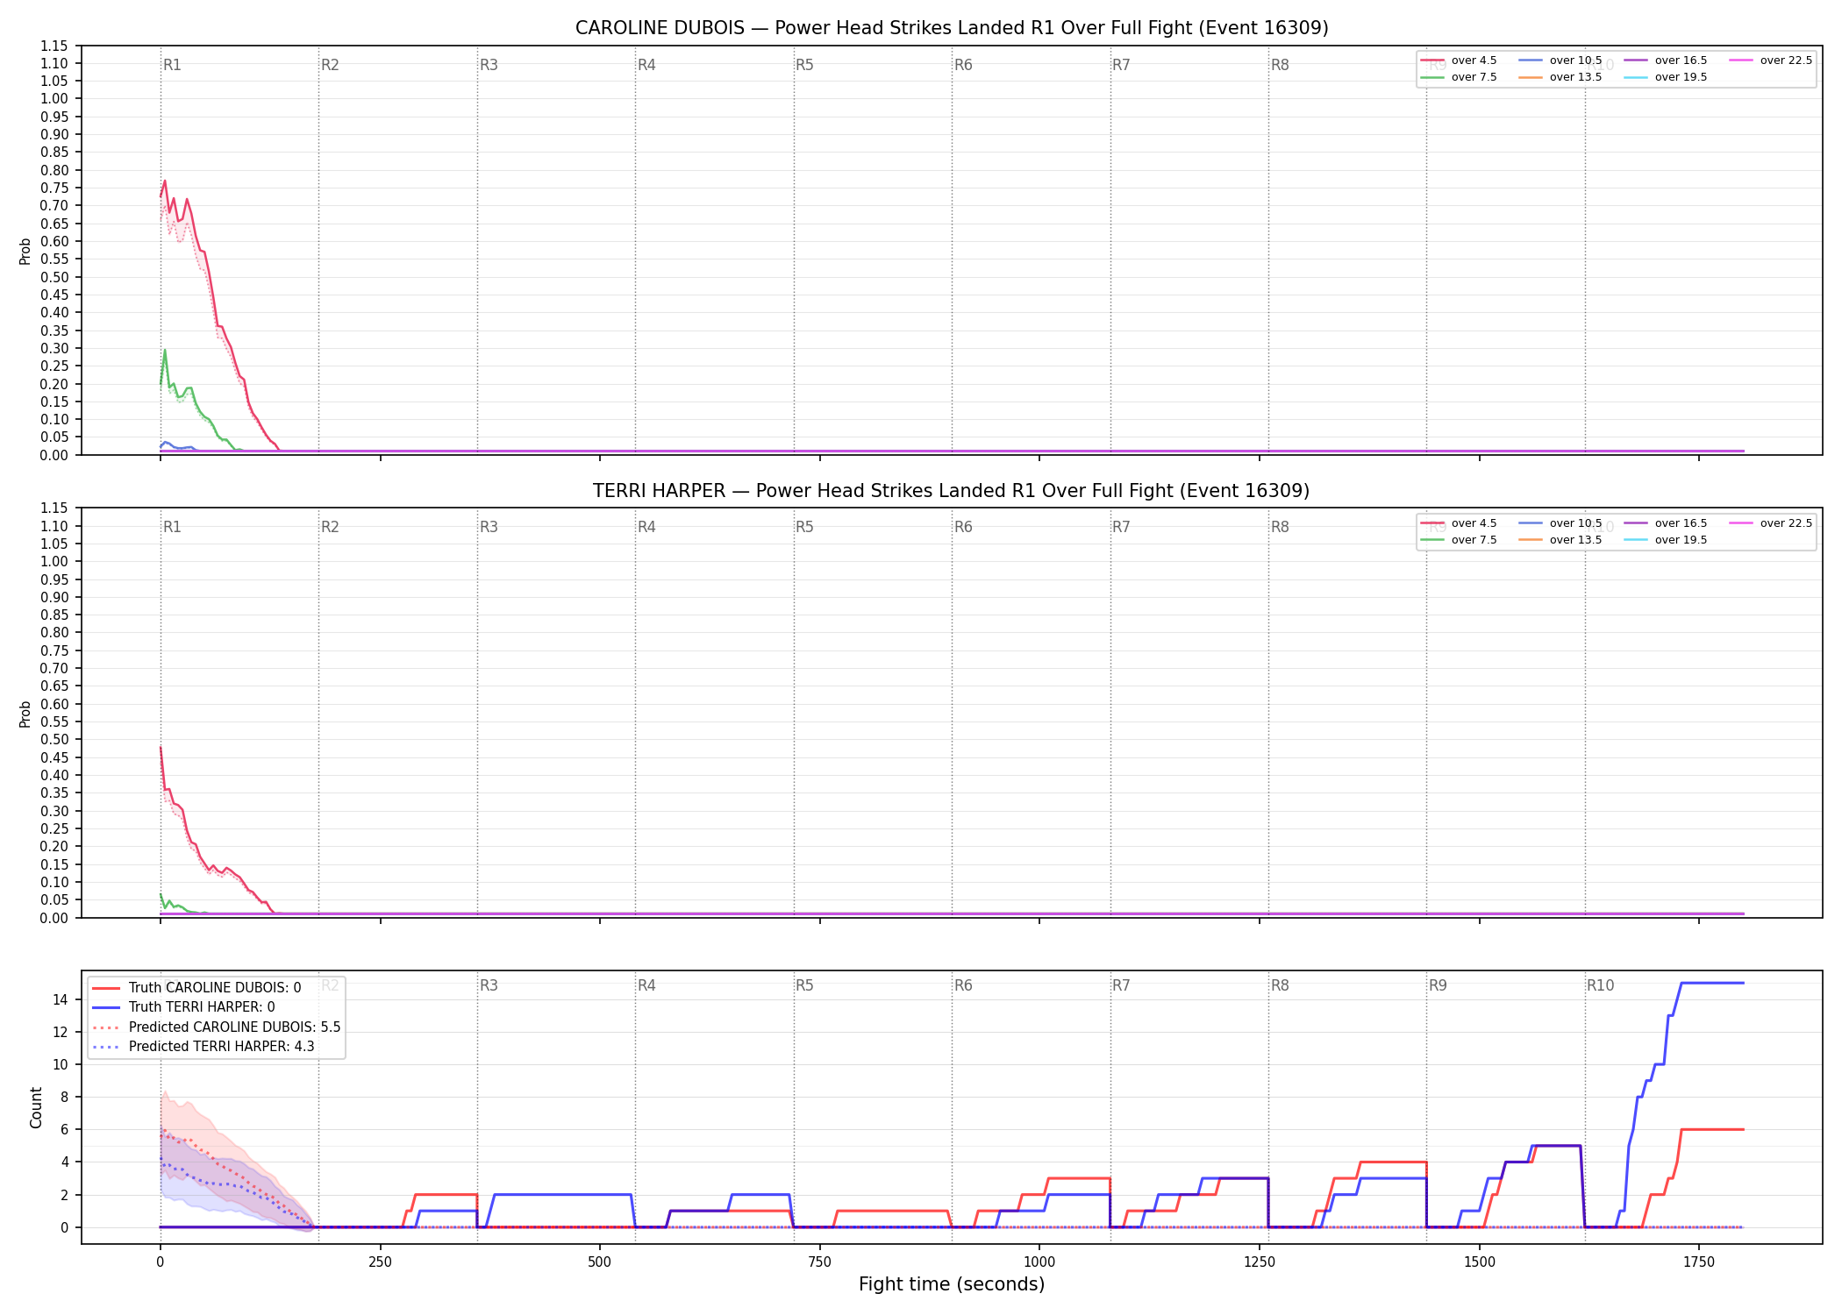This screenshot has width=1842, height=1315.
Task: Click the "1000" tick on the fight time axis
Action: click(1039, 1262)
